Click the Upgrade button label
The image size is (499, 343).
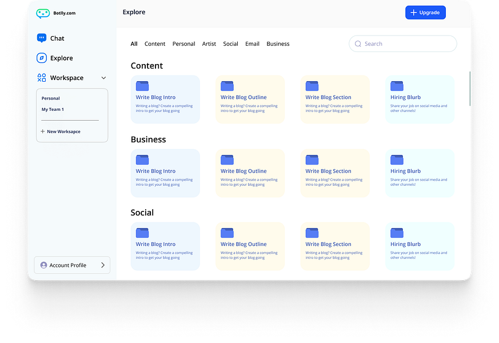point(429,13)
